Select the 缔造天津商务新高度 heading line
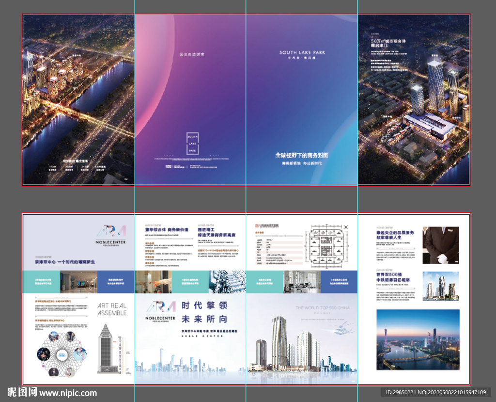 coord(217,235)
